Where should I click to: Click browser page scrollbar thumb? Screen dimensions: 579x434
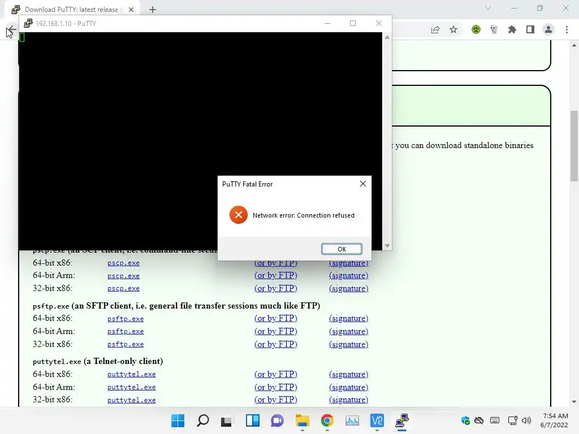(x=574, y=146)
